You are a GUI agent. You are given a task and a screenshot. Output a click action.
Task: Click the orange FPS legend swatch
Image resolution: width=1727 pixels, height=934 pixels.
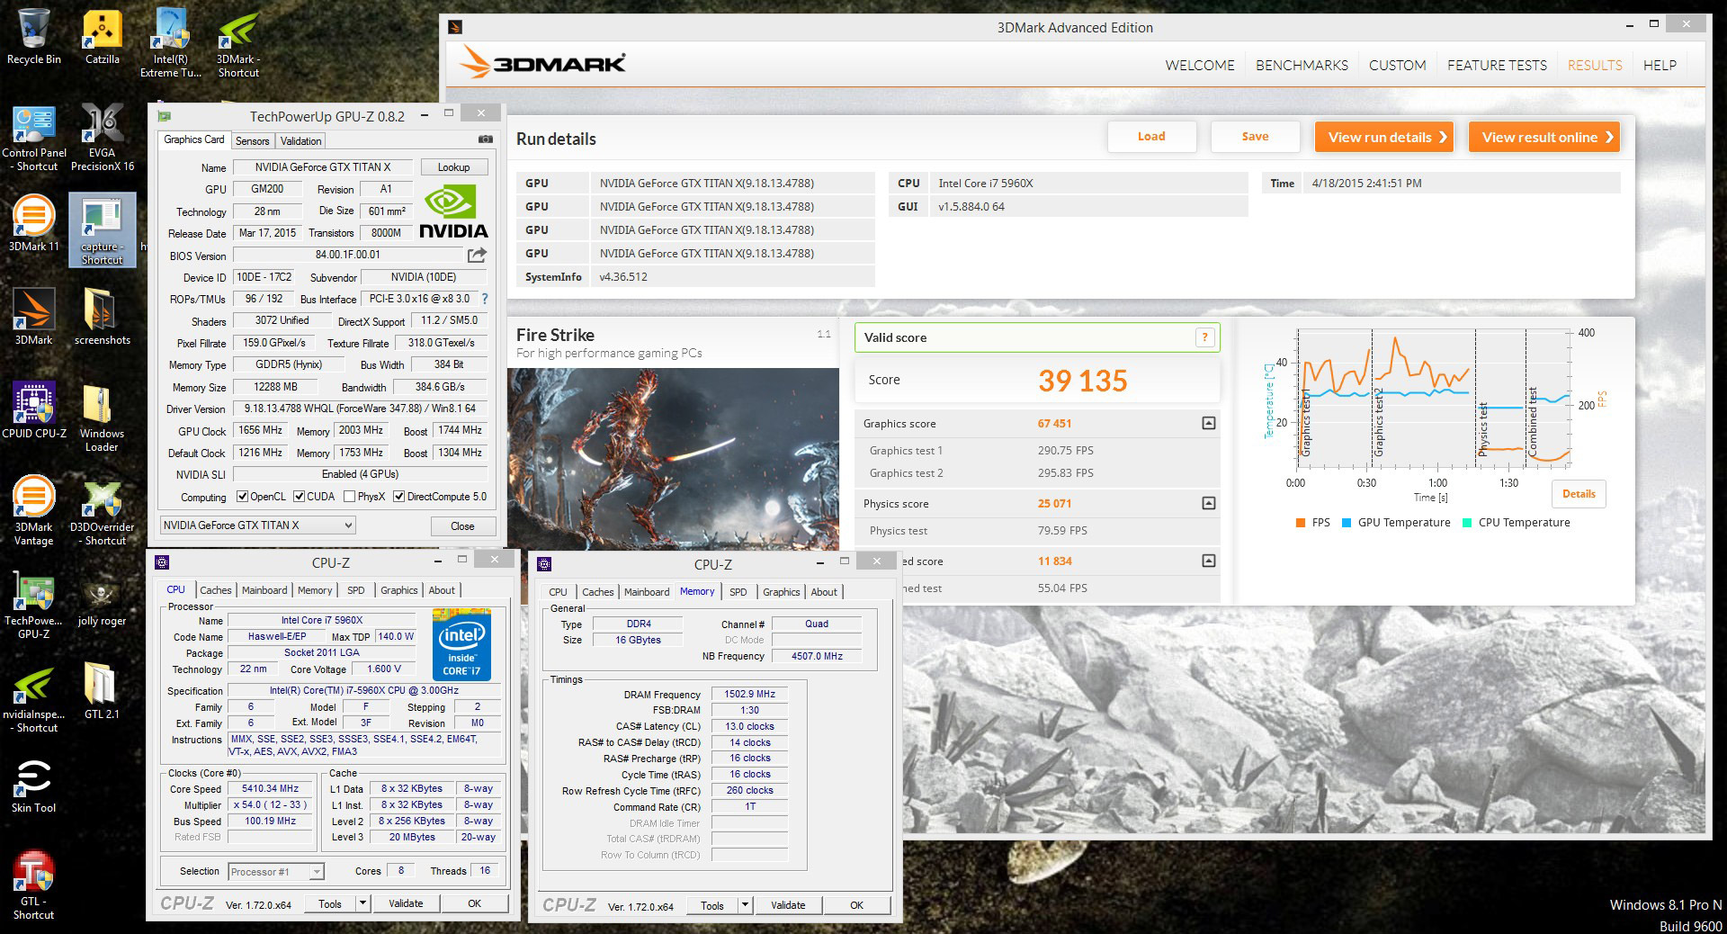click(x=1301, y=523)
